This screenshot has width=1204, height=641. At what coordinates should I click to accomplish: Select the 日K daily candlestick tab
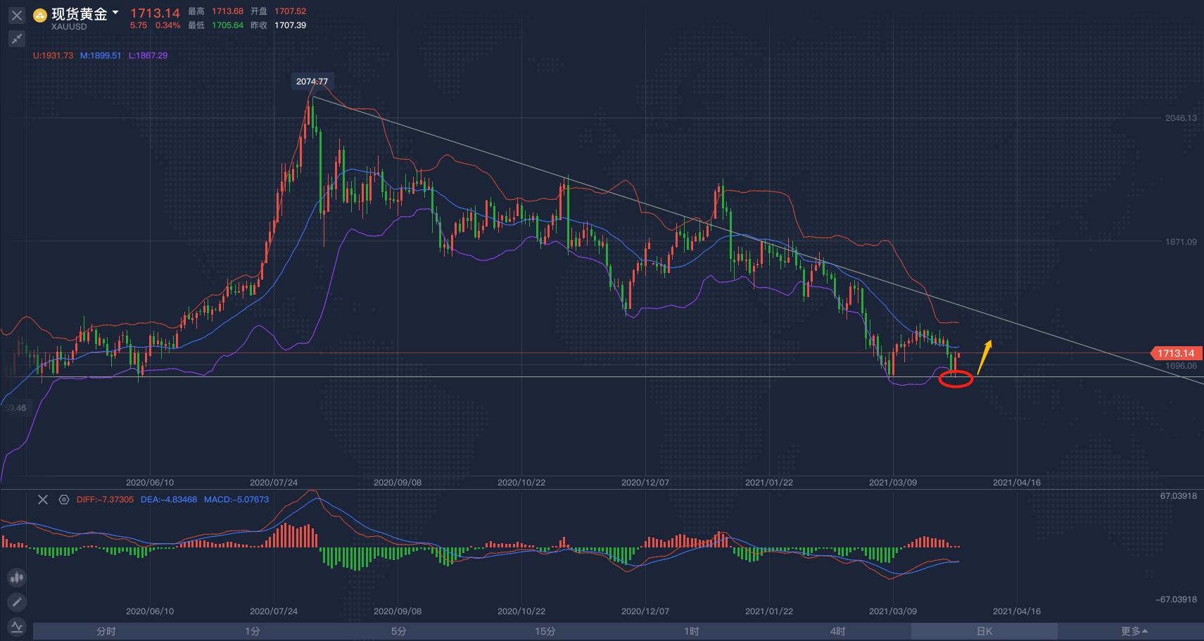click(x=984, y=631)
